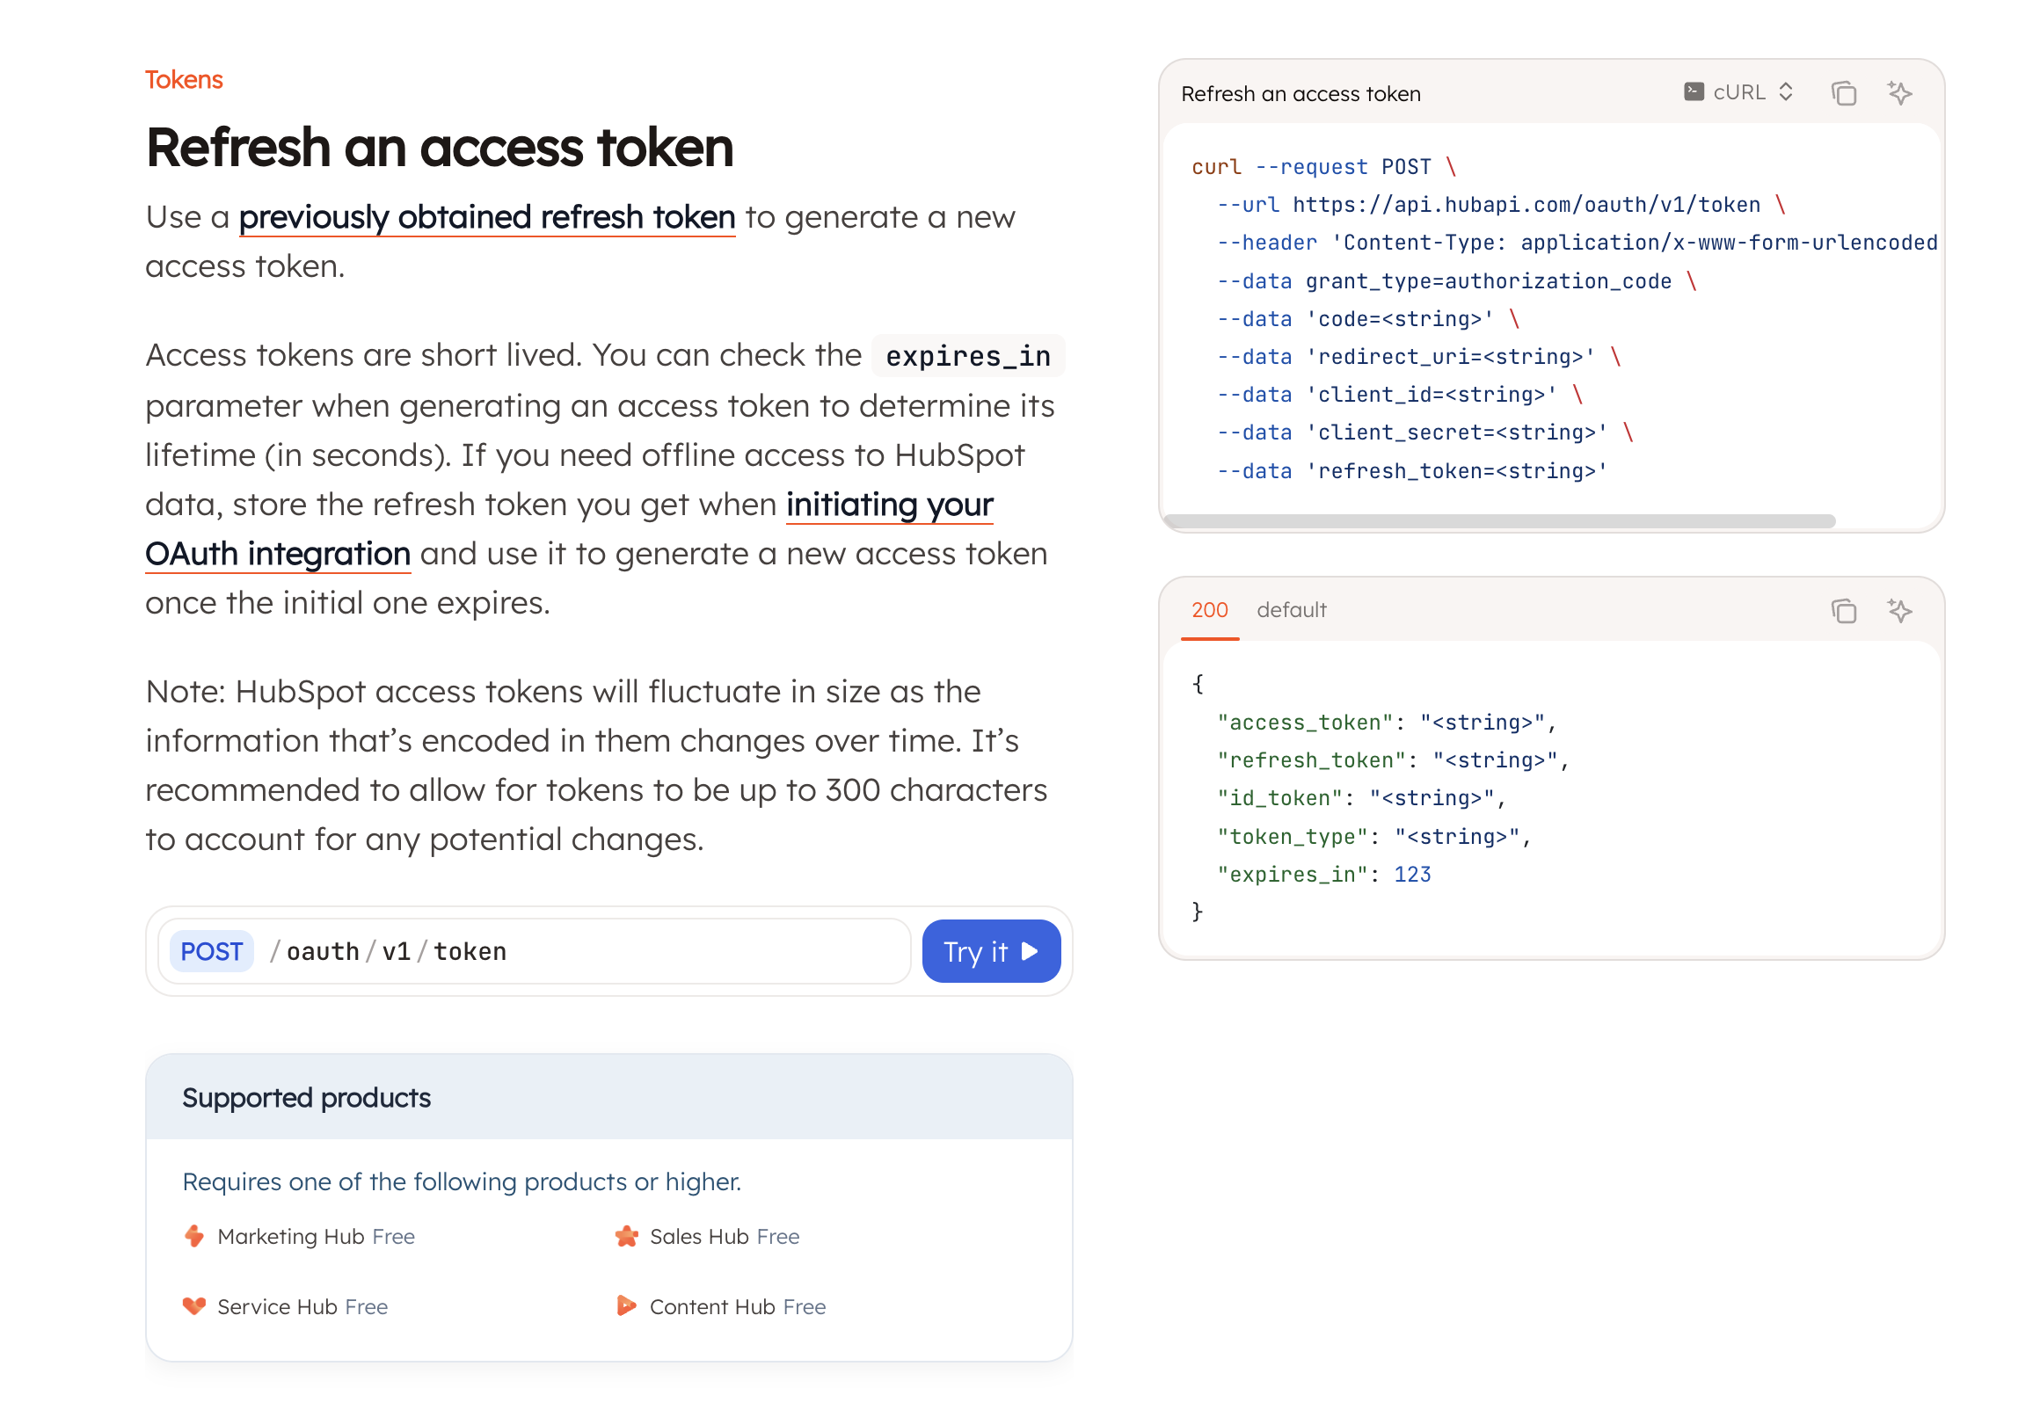Select the 200 response tab
Viewport: 2040px width, 1410px height.
(x=1209, y=610)
